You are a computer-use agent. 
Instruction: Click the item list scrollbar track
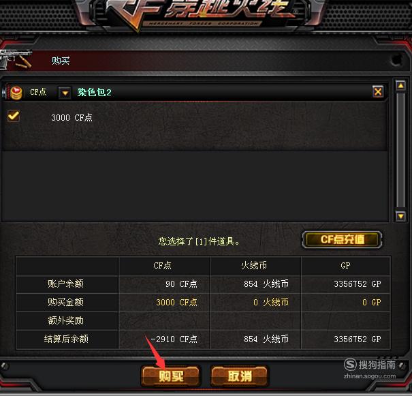[400, 151]
